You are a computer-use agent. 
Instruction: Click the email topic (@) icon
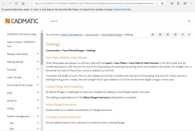pyautogui.click(x=153, y=34)
